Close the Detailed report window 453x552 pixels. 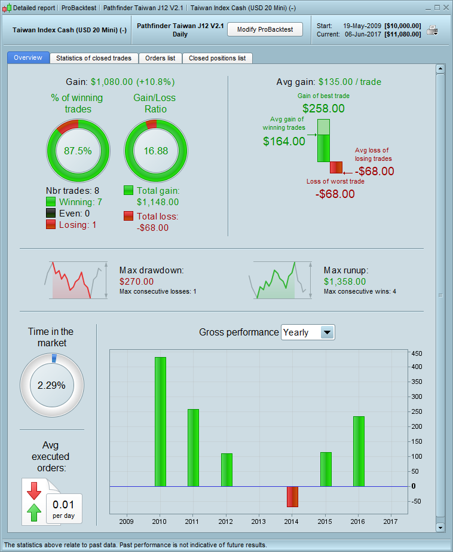[446, 8]
